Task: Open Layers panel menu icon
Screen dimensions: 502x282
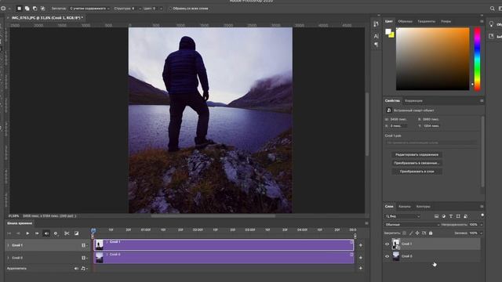Action: tap(482, 207)
